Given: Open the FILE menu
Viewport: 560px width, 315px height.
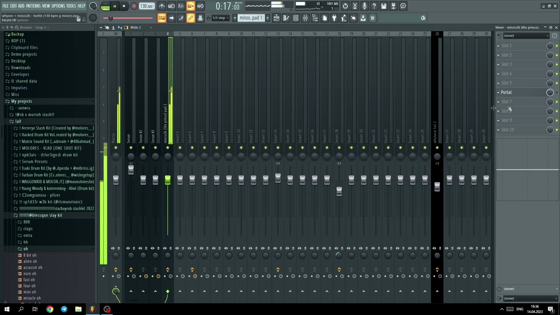Looking at the screenshot, I should pyautogui.click(x=5, y=6).
